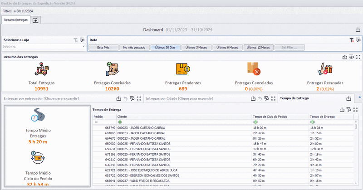Click the 5 h 20 m average delivery value
This screenshot has width=363, height=190.
pyautogui.click(x=38, y=142)
